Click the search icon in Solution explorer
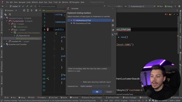 10,14
